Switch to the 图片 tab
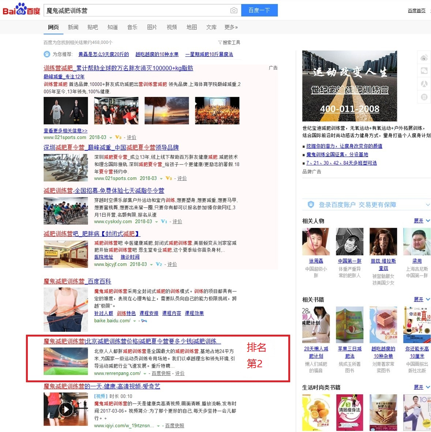 point(152,27)
